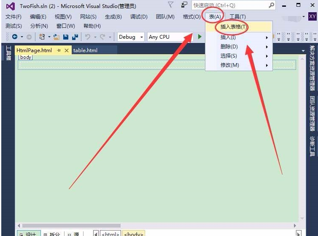Open the redo history dropdown arrow
Viewport: 318px width, 236px height.
tap(110, 37)
